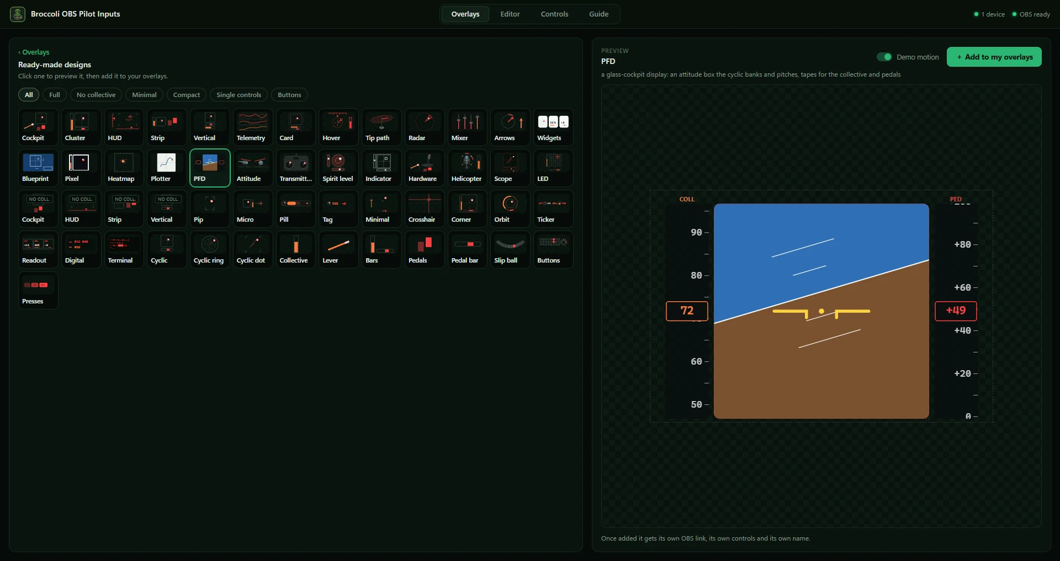
Task: Switch to the Editor tab
Action: (510, 14)
